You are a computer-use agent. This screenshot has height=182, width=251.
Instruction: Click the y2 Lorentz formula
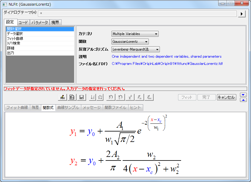(125, 162)
